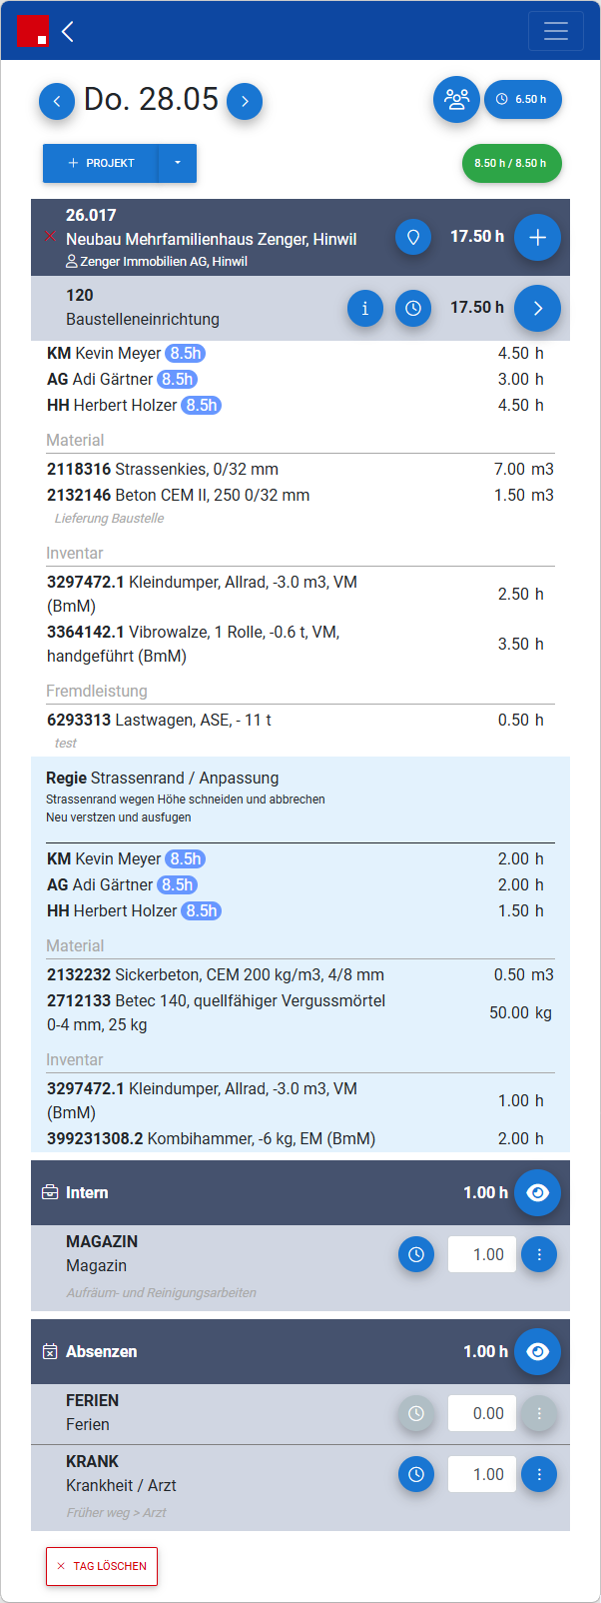The width and height of the screenshot is (601, 1603).
Task: Click Herbert Holzer's 4.50 h row
Action: [300, 405]
